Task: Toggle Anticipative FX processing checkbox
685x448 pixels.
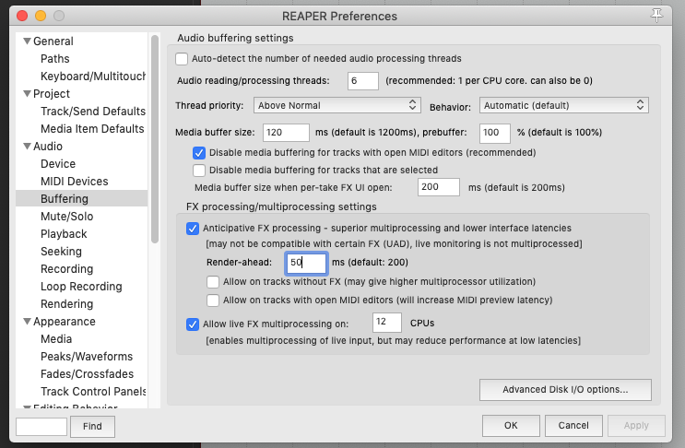Action: [192, 229]
